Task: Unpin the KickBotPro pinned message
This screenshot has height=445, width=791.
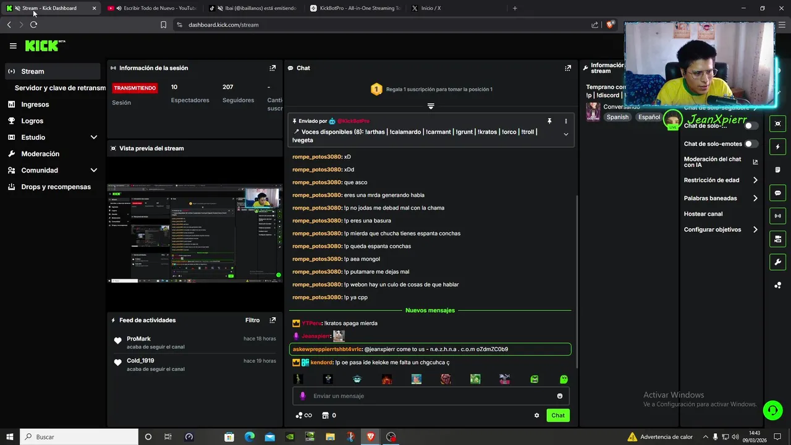Action: pos(549,121)
